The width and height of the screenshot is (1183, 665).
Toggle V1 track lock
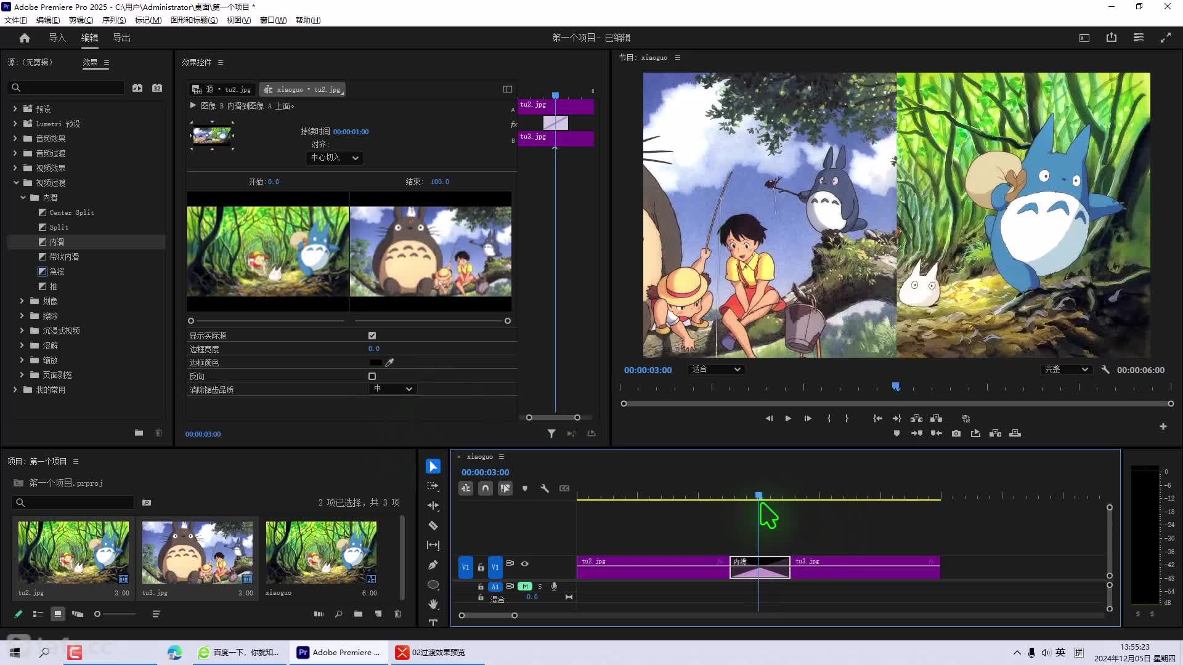pyautogui.click(x=481, y=568)
